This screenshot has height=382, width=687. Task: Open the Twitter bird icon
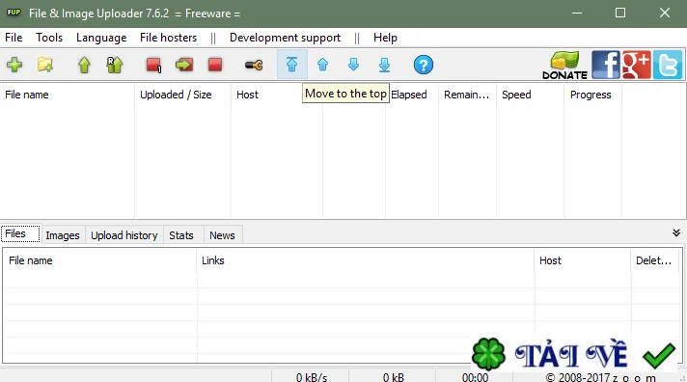pyautogui.click(x=668, y=65)
